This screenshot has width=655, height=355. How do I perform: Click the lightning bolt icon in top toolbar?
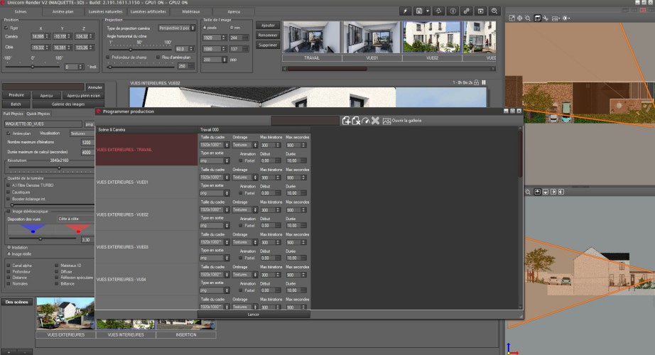click(405, 11)
